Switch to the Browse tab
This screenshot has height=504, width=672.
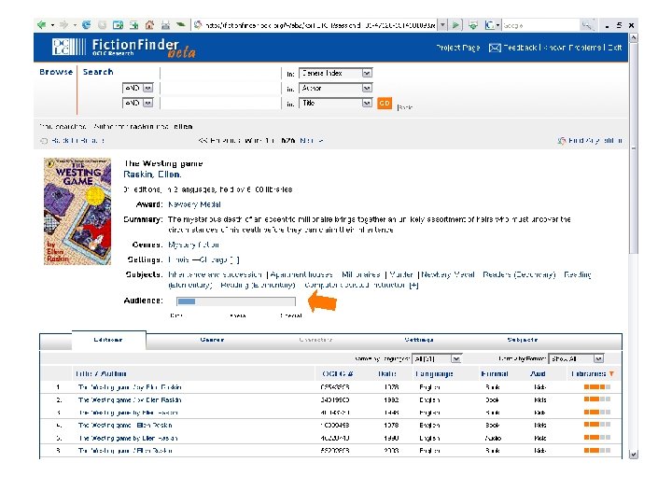click(x=56, y=72)
